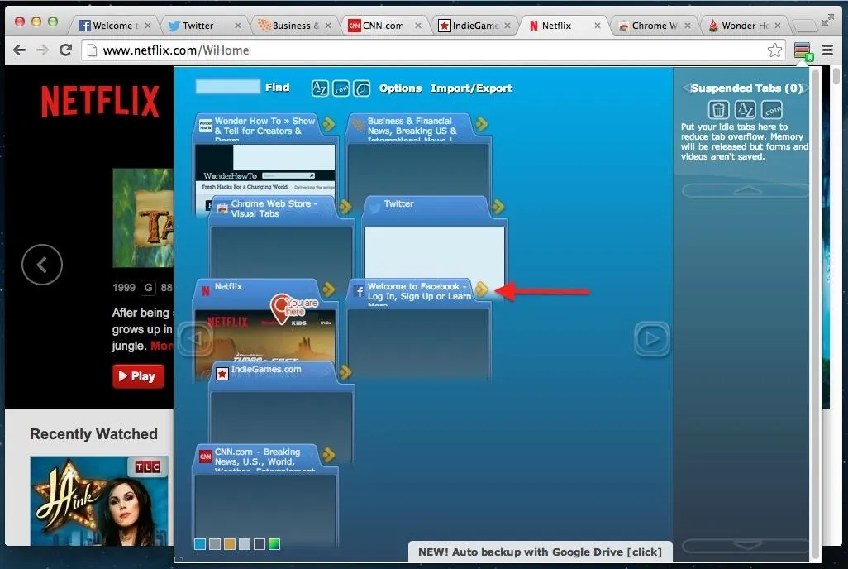Switch to the CNN.com browser tab
848x569 pixels.
pyautogui.click(x=384, y=26)
